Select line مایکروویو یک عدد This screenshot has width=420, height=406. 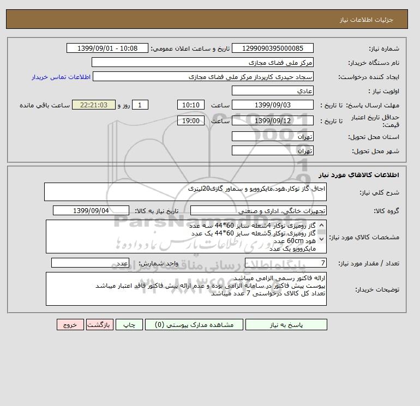click(x=292, y=249)
